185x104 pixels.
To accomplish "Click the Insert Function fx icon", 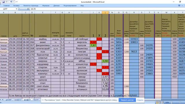I will pos(28,9).
